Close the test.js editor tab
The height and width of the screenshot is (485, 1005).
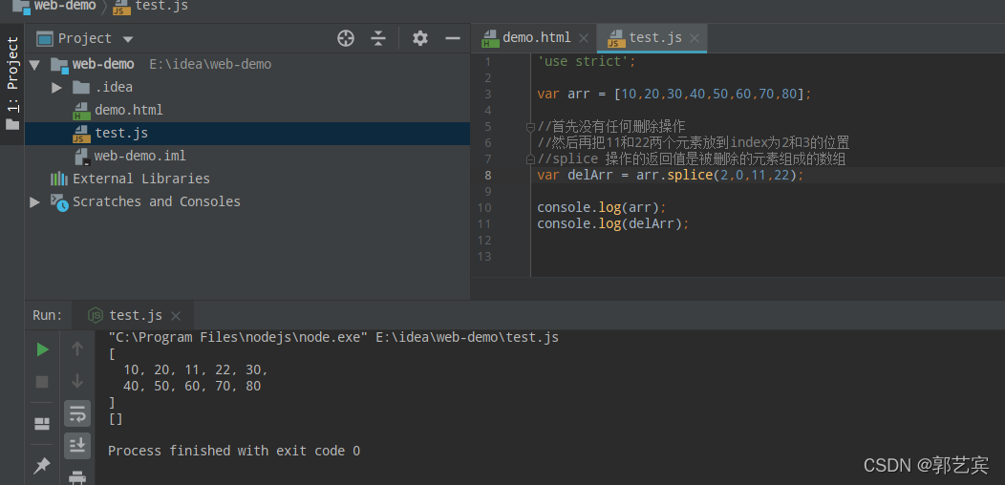(695, 38)
